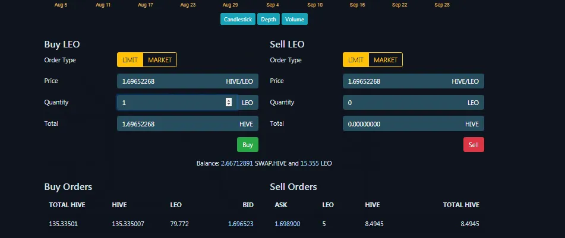Image resolution: width=565 pixels, height=238 pixels.
Task: Click the TOTAL HIVE header in Sell Orders
Action: tap(461, 205)
